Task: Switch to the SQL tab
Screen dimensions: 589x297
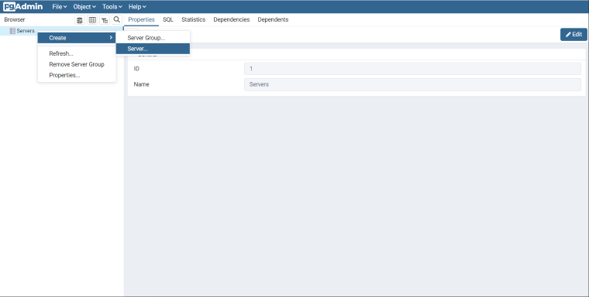Action: pyautogui.click(x=168, y=19)
